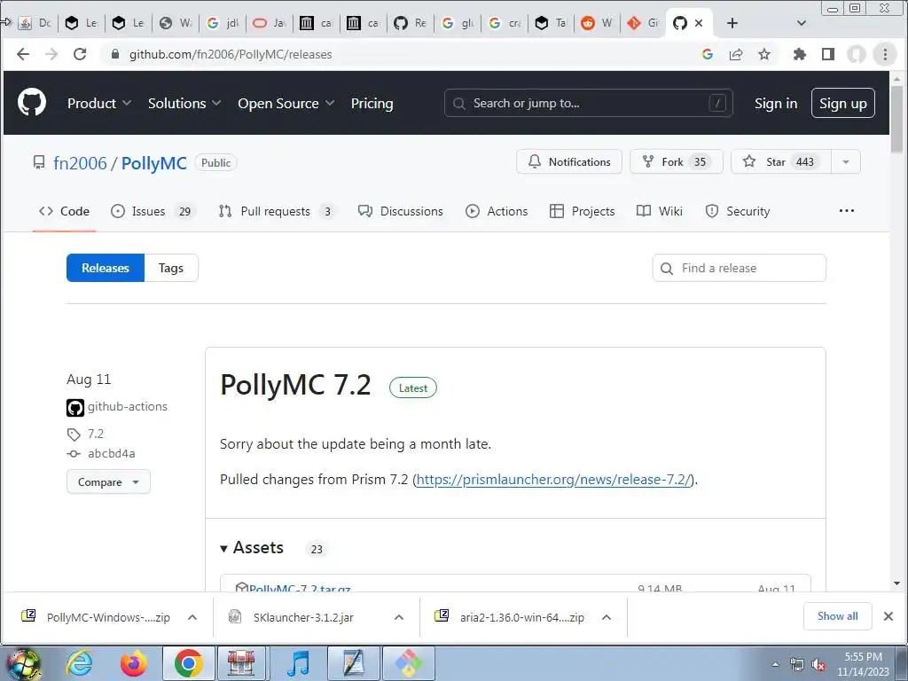Viewport: 908px width, 681px height.
Task: Open the github-actions author link
Action: coord(128,406)
